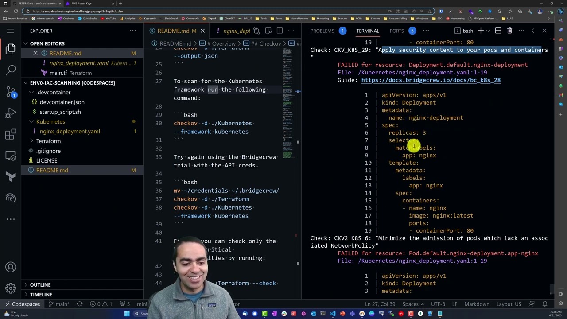Split the terminal
The height and width of the screenshot is (319, 567).
(x=498, y=31)
